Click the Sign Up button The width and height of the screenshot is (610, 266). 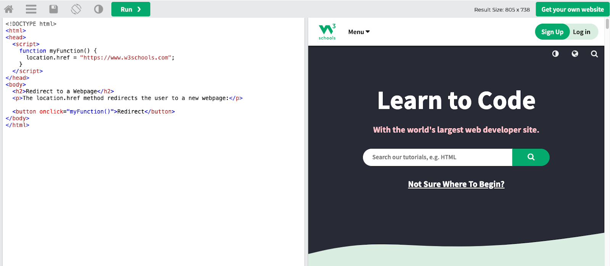coord(552,32)
